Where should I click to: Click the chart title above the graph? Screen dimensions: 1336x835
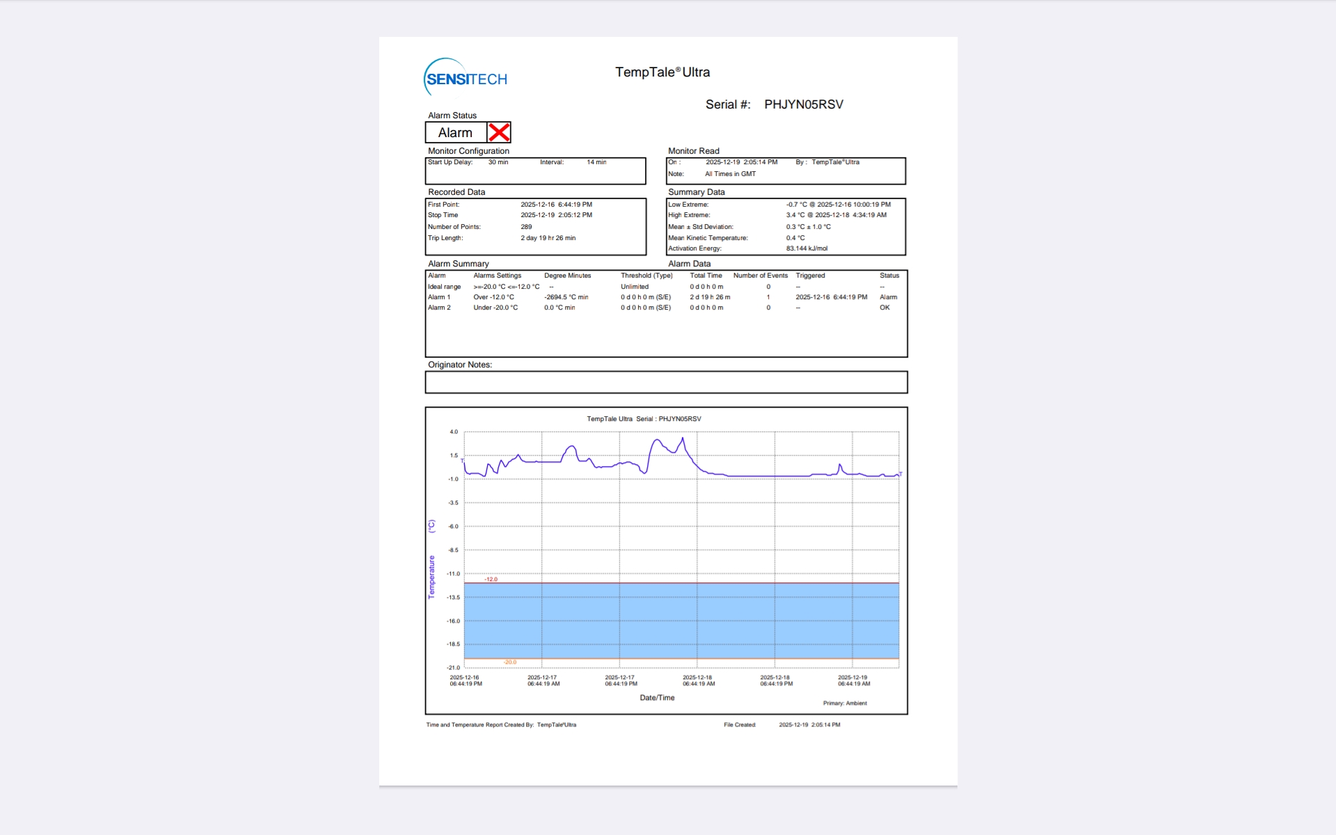point(644,419)
